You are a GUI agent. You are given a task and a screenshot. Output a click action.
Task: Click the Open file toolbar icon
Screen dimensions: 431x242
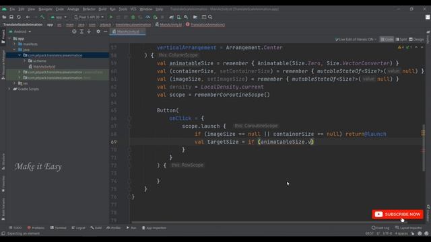point(4,17)
